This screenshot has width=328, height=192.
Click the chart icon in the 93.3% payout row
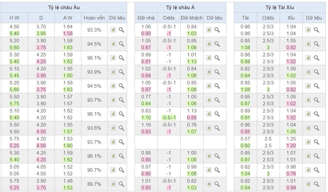(113, 30)
